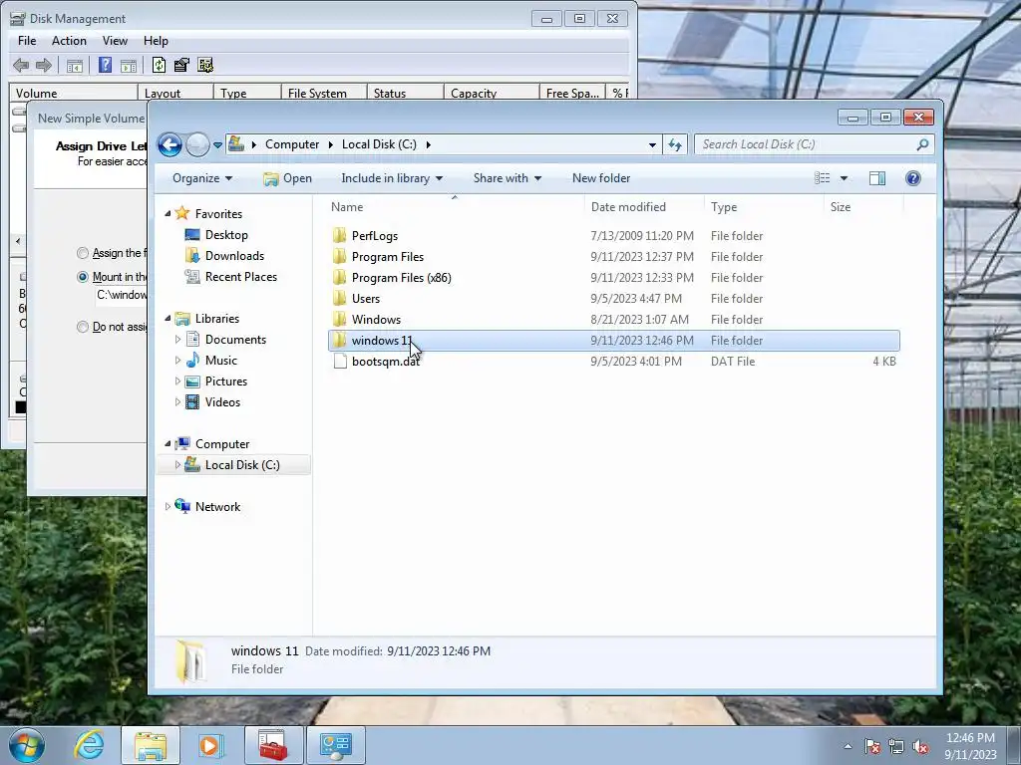Collapse the Libraries tree group
1021x765 pixels.
168,318
